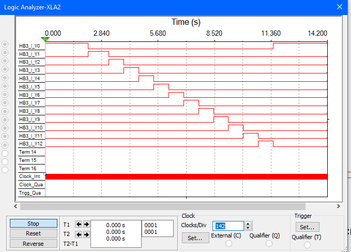Click the T2-T1 label
Viewport: 351px width, 252px height.
click(71, 244)
